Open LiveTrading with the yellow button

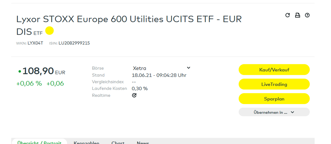pyautogui.click(x=274, y=84)
